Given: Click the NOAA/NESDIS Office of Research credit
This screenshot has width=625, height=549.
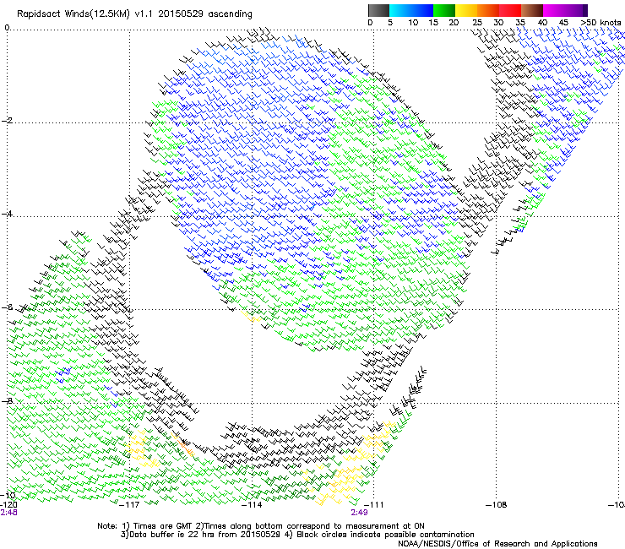Looking at the screenshot, I should click(x=497, y=544).
